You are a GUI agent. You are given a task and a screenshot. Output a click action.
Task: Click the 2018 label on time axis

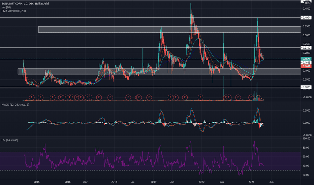click(x=114, y=182)
